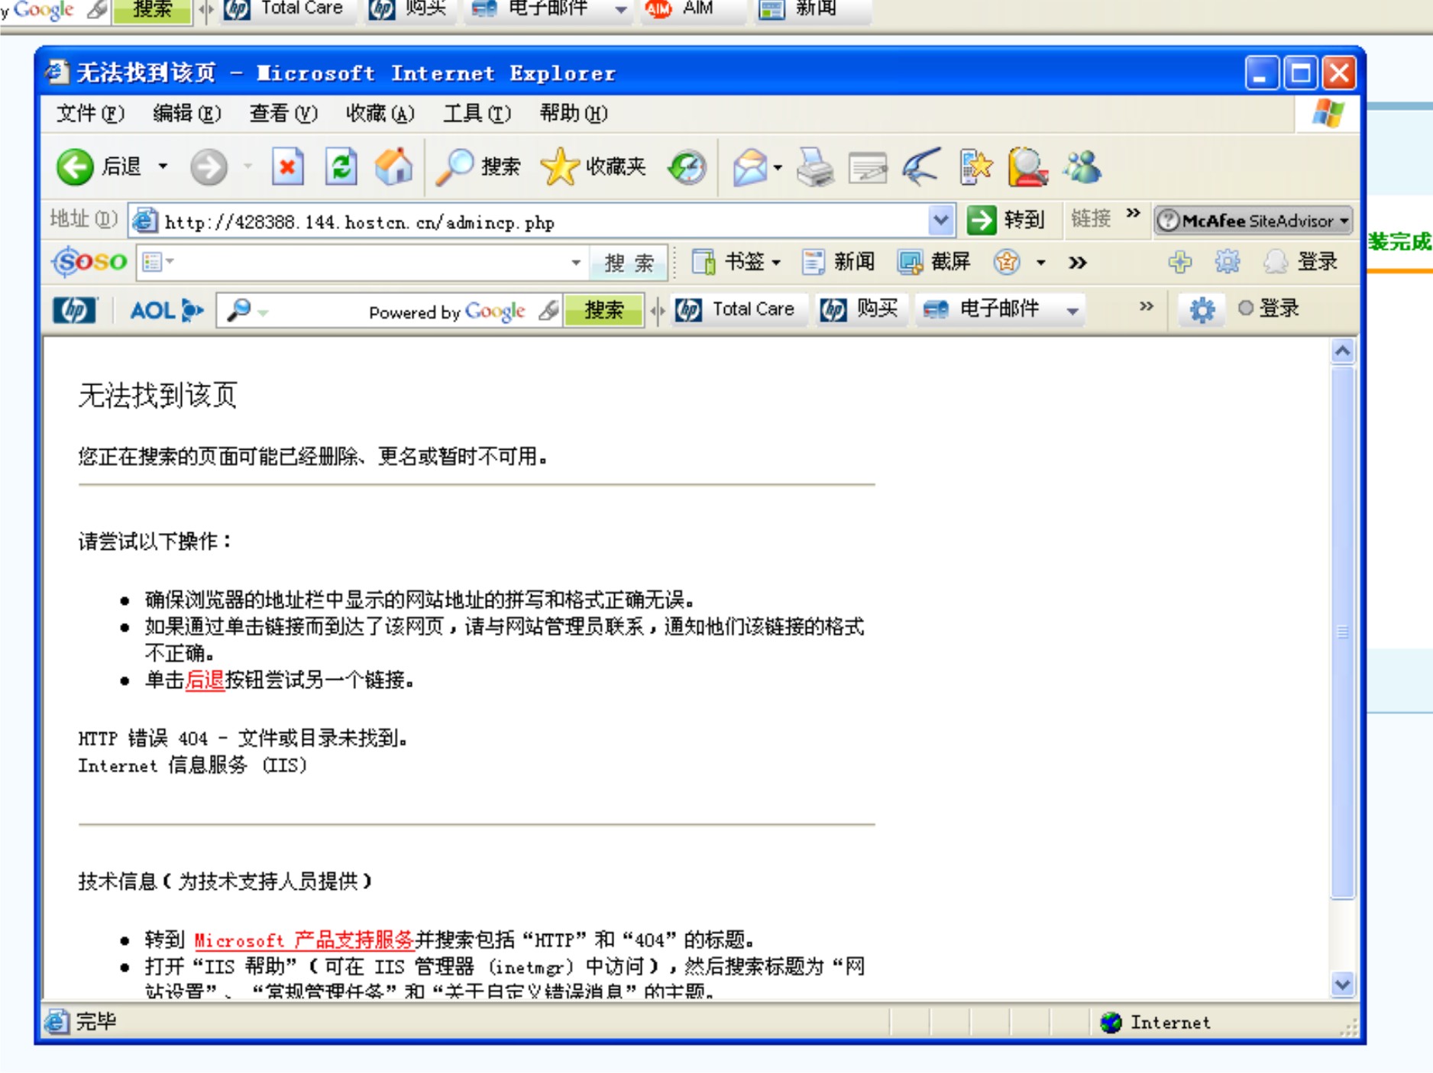Open the 书签 dropdown arrow
Screen dimensions: 1433x1073
point(775,263)
